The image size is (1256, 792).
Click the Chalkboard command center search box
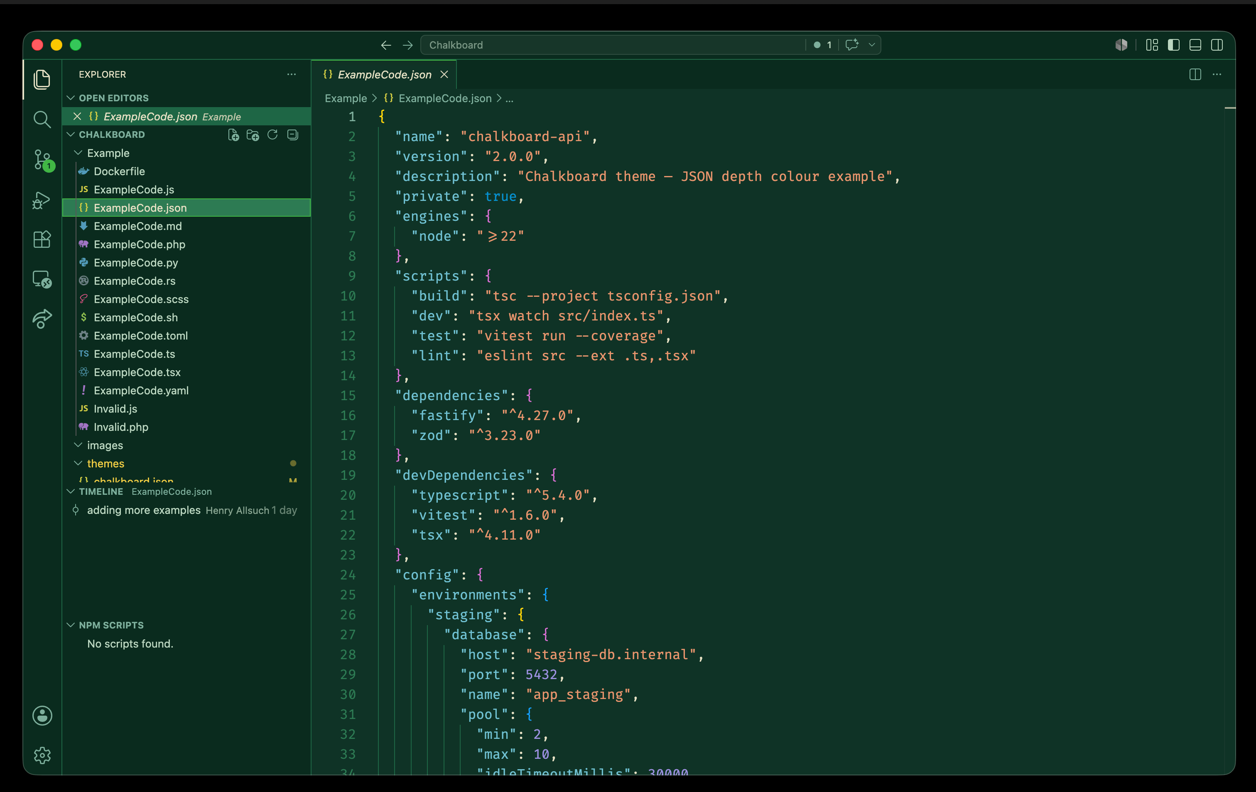click(613, 45)
